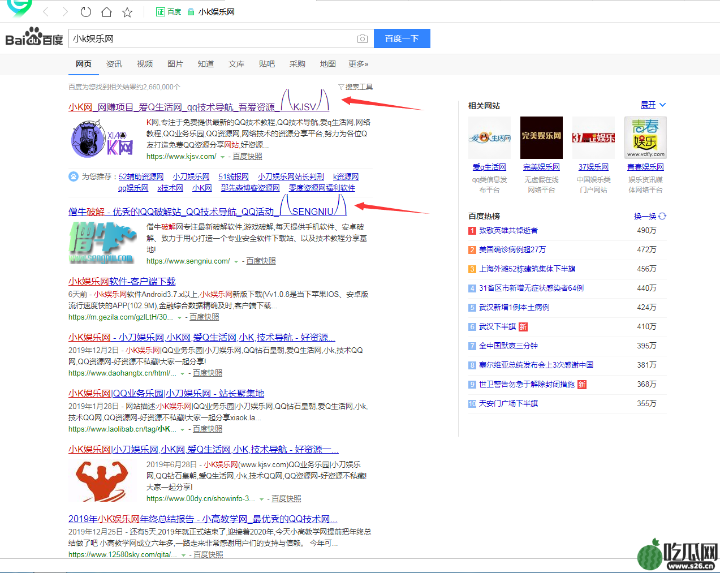The height and width of the screenshot is (573, 720).
Task: Open the muscle-man thumbnail of 00dy result
Action: pos(102,480)
